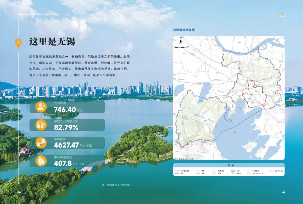This screenshot has height=204, width=303.
Task: Click the paragraph line starting 宜兴 2 个县级市
Action: pyautogui.click(x=74, y=75)
